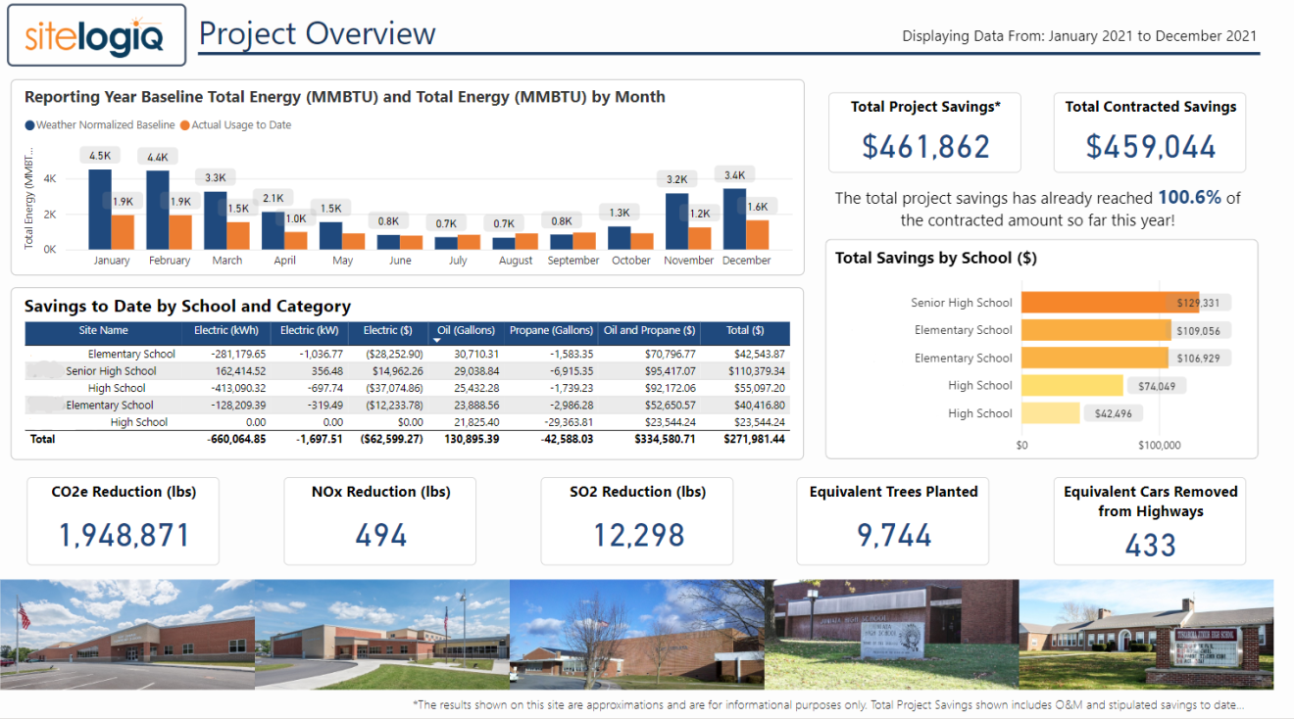Select the Total Contracted Savings card
This screenshot has height=719, width=1294.
pyautogui.click(x=1150, y=132)
